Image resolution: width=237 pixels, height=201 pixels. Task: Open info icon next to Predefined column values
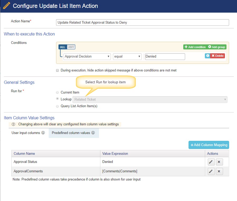coord(93,133)
